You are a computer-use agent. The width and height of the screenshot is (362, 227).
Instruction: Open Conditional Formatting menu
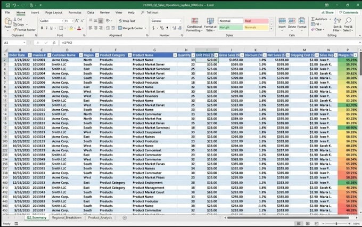[x=194, y=25]
